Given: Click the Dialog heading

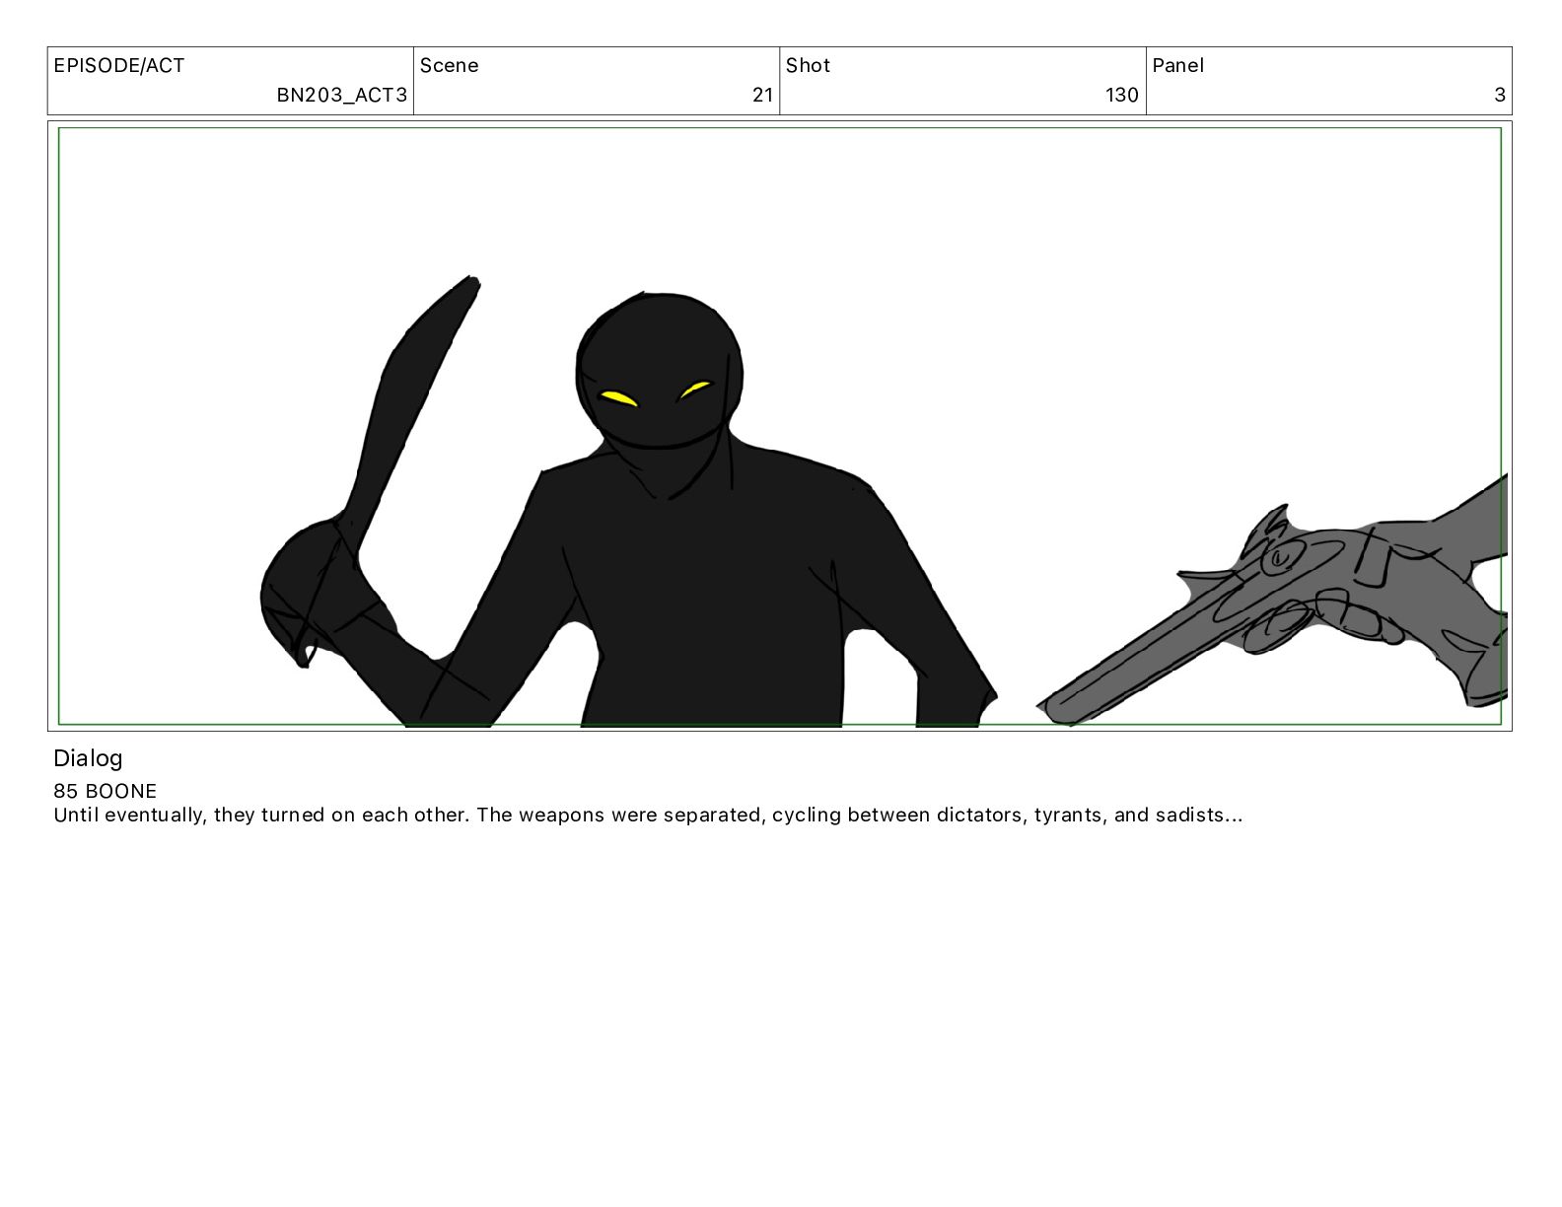Looking at the screenshot, I should [88, 758].
